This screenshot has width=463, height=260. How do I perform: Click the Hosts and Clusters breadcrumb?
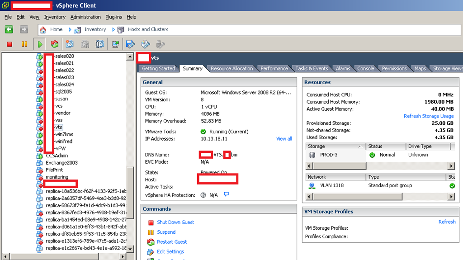[148, 29]
